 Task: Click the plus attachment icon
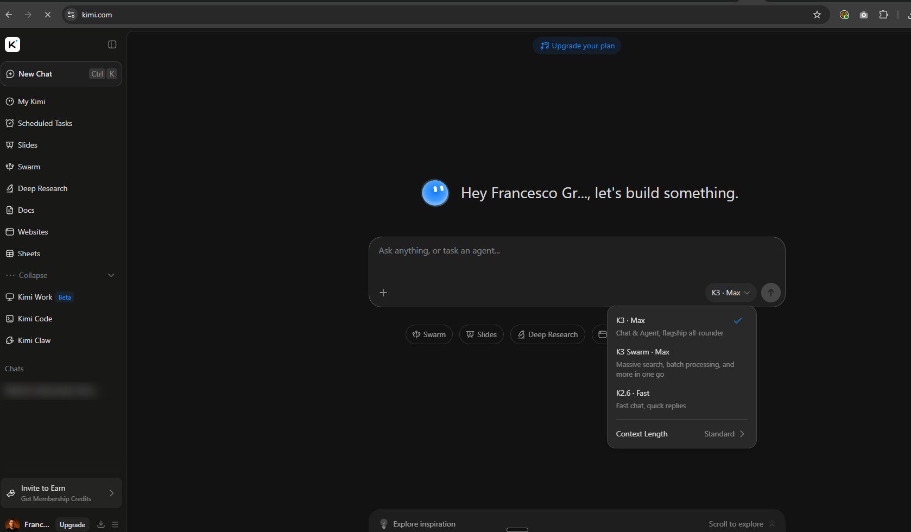pos(383,293)
